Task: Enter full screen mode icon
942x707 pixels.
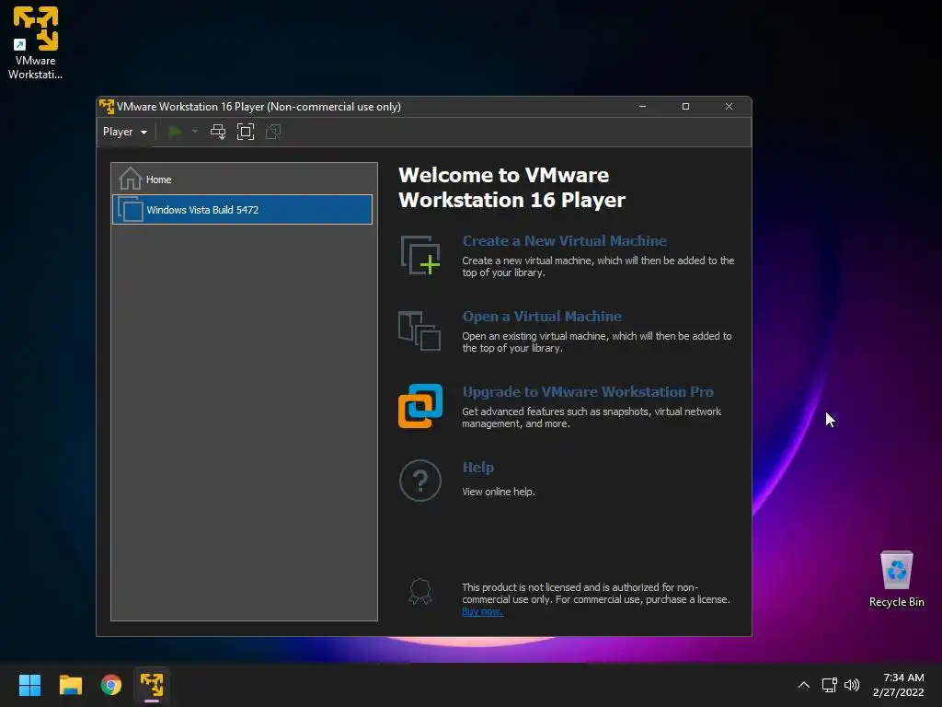Action: click(x=246, y=132)
